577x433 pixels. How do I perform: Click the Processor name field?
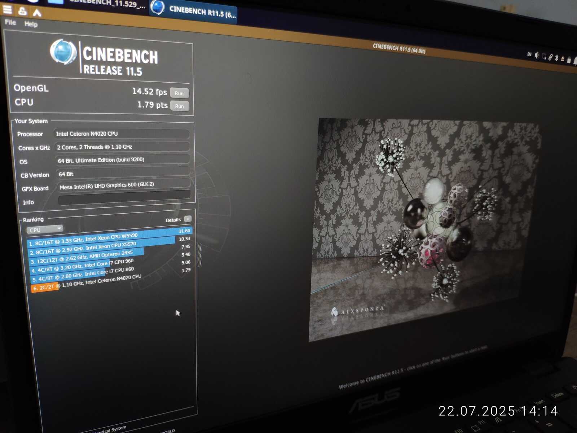122,134
